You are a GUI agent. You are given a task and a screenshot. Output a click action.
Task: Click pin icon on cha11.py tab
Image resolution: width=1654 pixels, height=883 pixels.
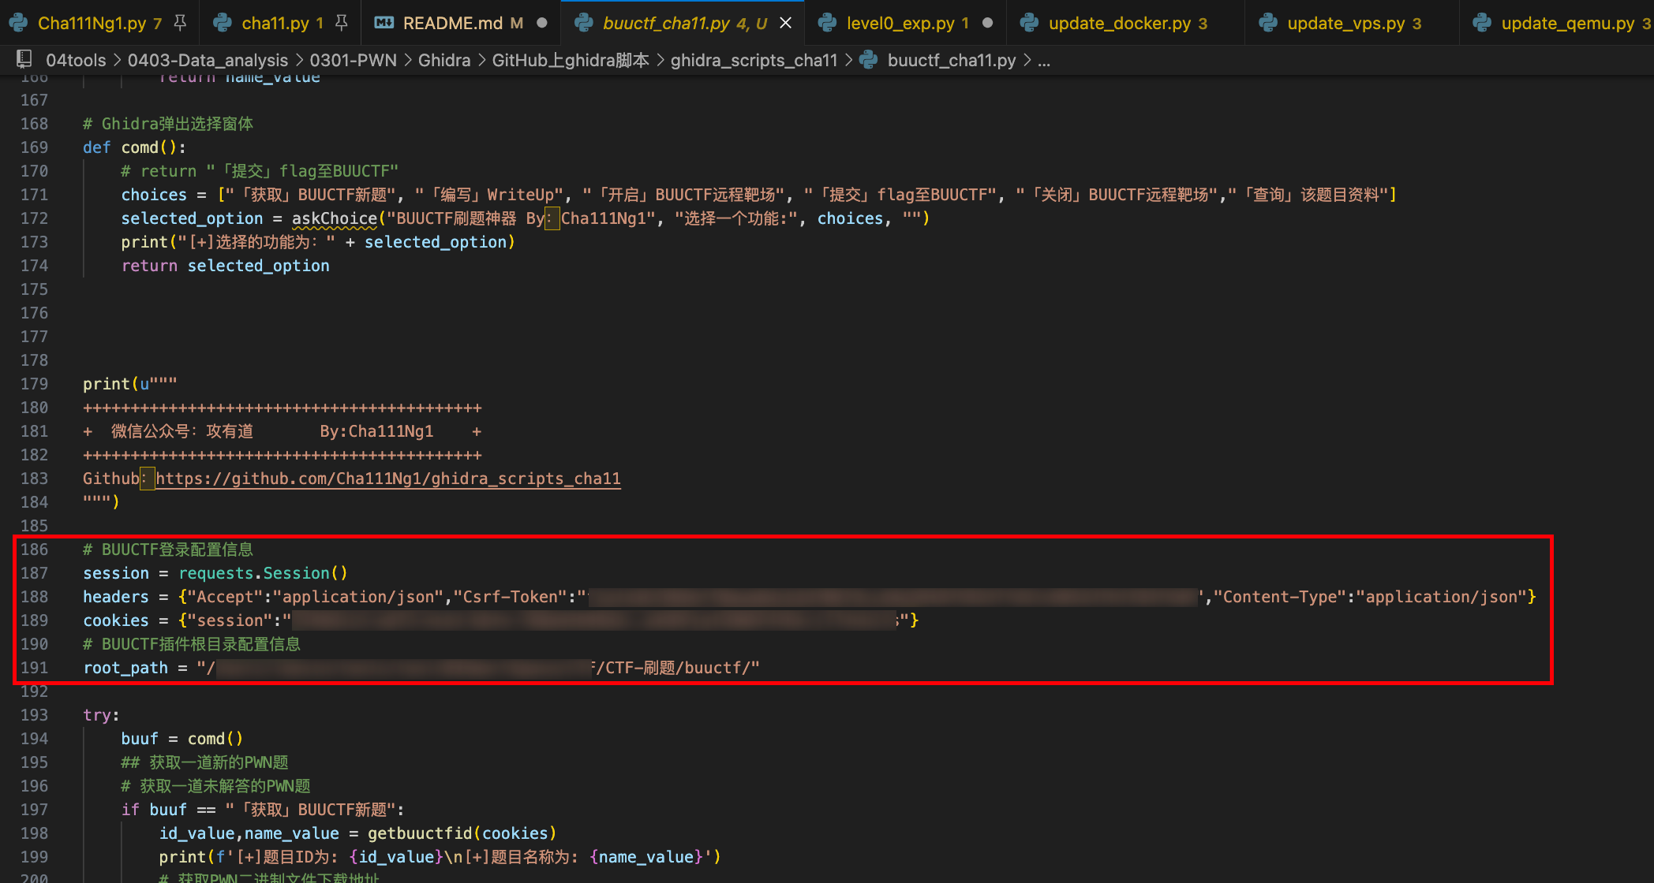(341, 23)
